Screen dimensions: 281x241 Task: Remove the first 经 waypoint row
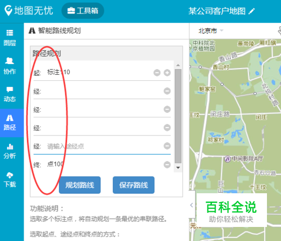pyautogui.click(x=167, y=91)
